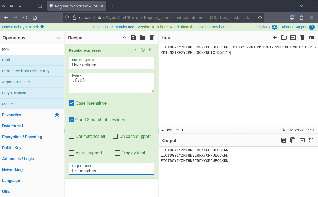Save output to file
The image size is (318, 197).
click(x=284, y=140)
